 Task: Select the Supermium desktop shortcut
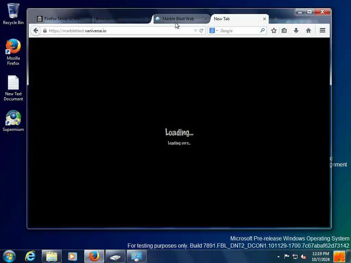coord(13,121)
